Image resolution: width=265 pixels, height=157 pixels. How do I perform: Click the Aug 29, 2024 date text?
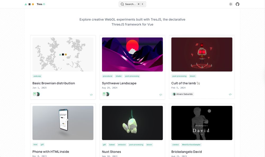pos(109,88)
